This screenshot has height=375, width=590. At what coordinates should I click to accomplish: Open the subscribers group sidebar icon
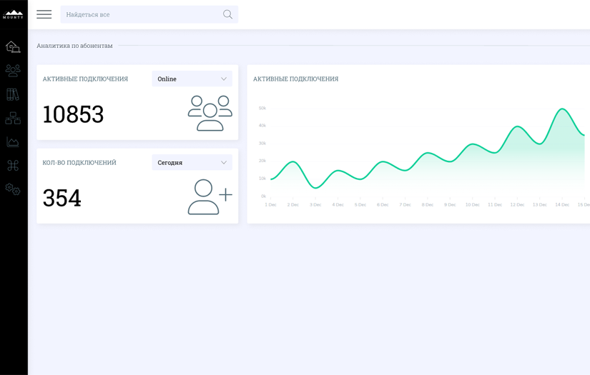[13, 70]
